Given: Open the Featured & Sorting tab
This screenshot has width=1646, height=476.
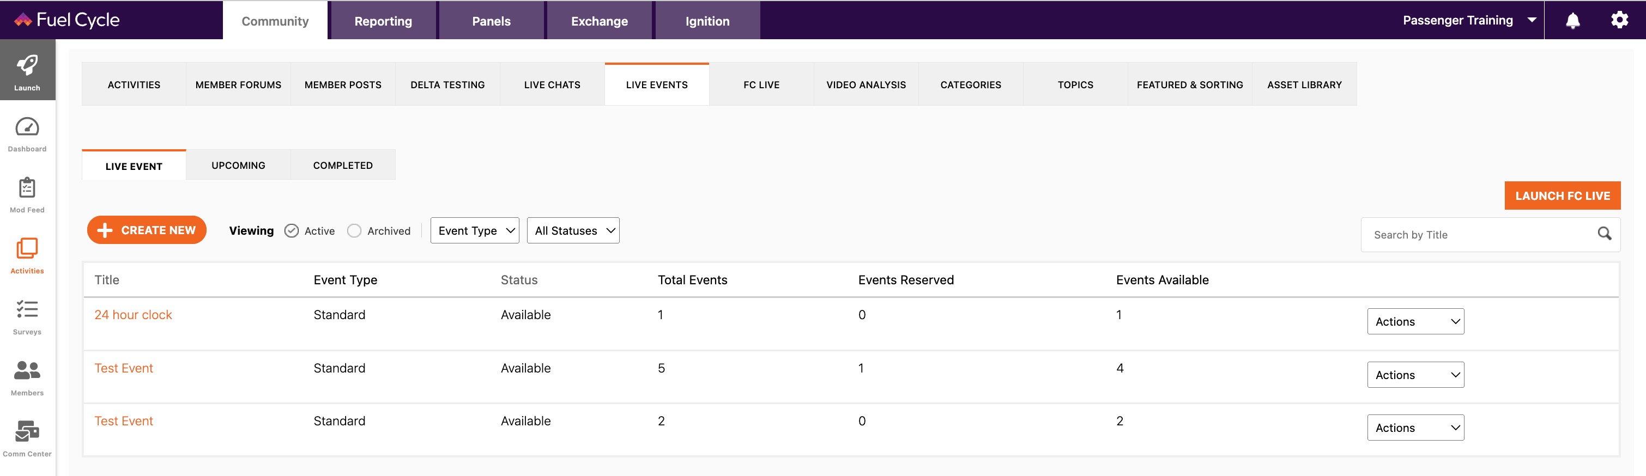Looking at the screenshot, I should (x=1190, y=85).
